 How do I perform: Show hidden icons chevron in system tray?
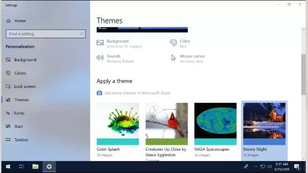256,167
